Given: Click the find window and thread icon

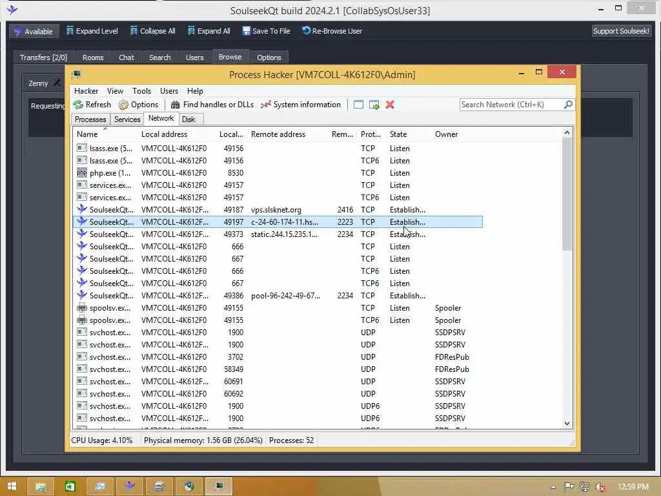Looking at the screenshot, I should [x=374, y=105].
